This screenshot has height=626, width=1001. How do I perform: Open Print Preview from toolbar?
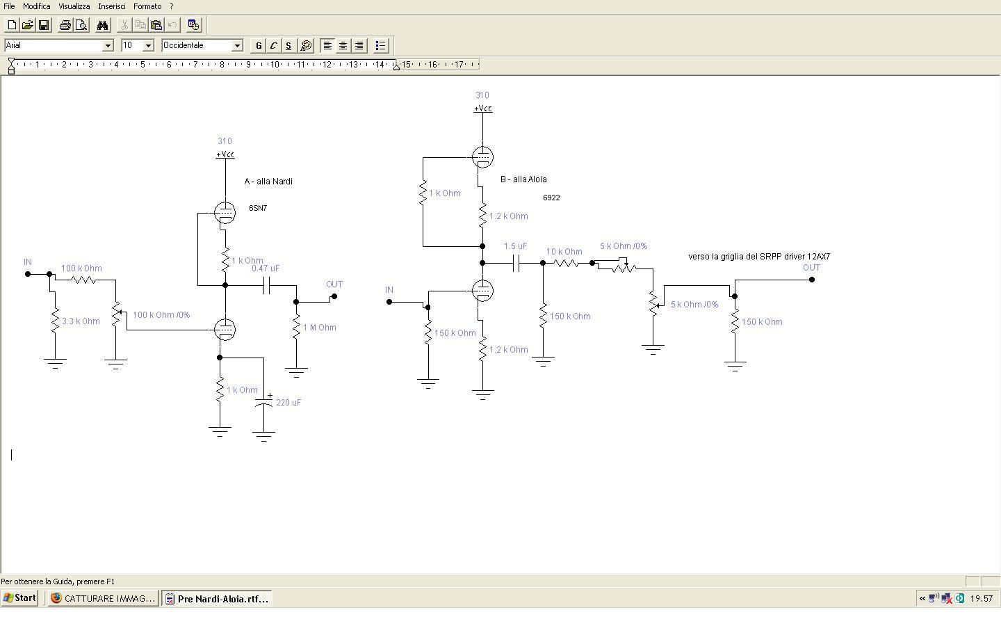tap(81, 25)
